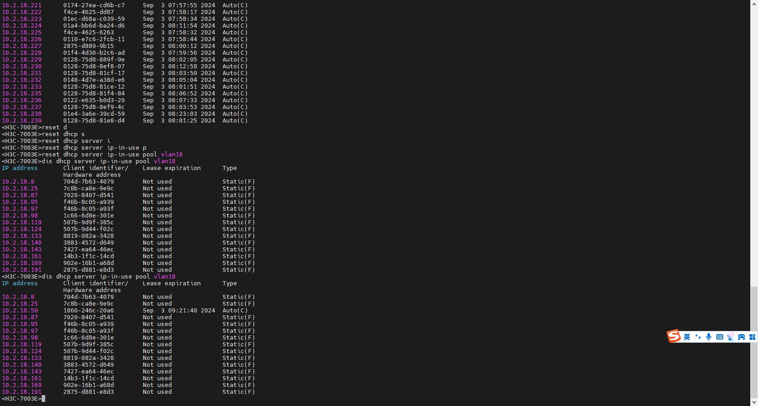This screenshot has width=758, height=406.
Task: Click the game controller icon
Action: tap(741, 337)
